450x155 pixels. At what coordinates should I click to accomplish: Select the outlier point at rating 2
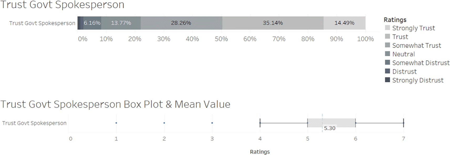(x=164, y=123)
